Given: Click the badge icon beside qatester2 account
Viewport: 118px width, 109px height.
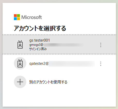Looking at the screenshot, I should tap(20, 63).
